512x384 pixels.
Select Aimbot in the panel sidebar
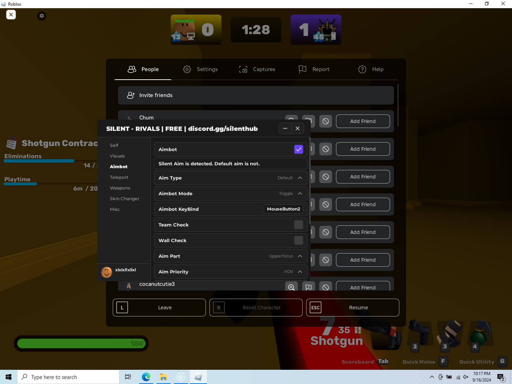119,167
